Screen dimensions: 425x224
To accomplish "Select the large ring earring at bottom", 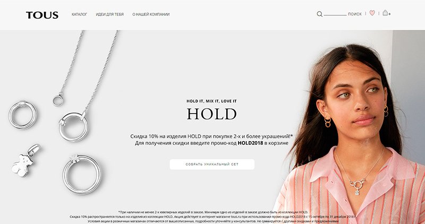I will pyautogui.click(x=82, y=174).
